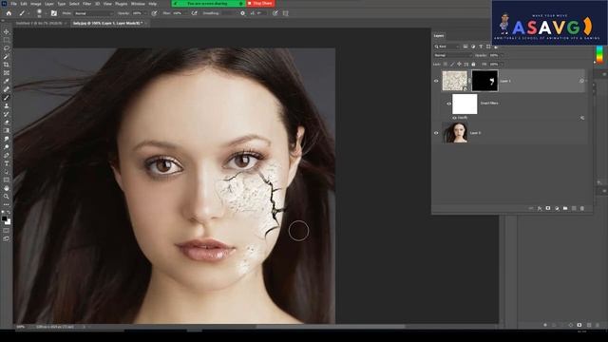Open the layer blend mode Normal dropdown
This screenshot has height=342, width=608.
(x=453, y=55)
